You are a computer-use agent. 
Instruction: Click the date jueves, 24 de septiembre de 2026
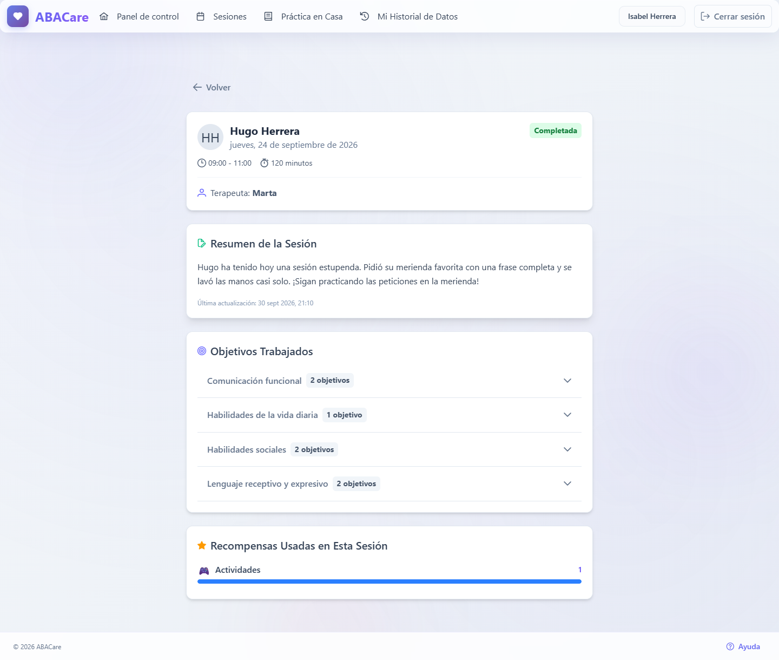294,145
